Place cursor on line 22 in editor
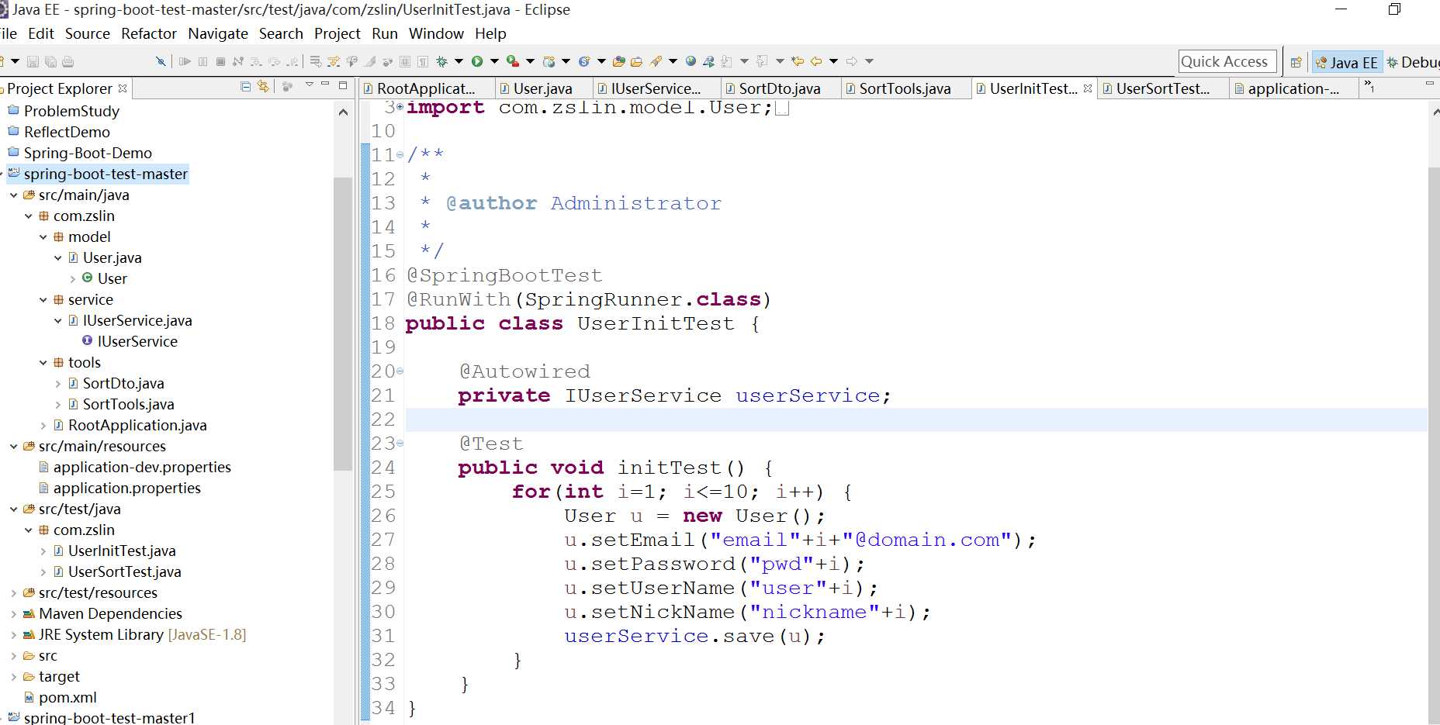Viewport: 1440px width, 725px height. point(916,420)
